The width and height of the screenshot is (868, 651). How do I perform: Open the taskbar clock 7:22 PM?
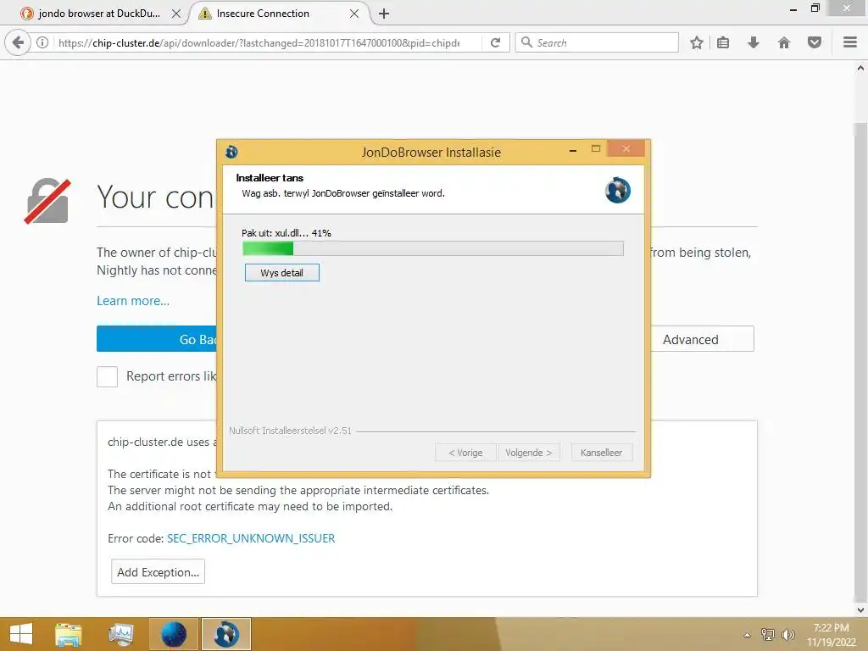pyautogui.click(x=831, y=634)
